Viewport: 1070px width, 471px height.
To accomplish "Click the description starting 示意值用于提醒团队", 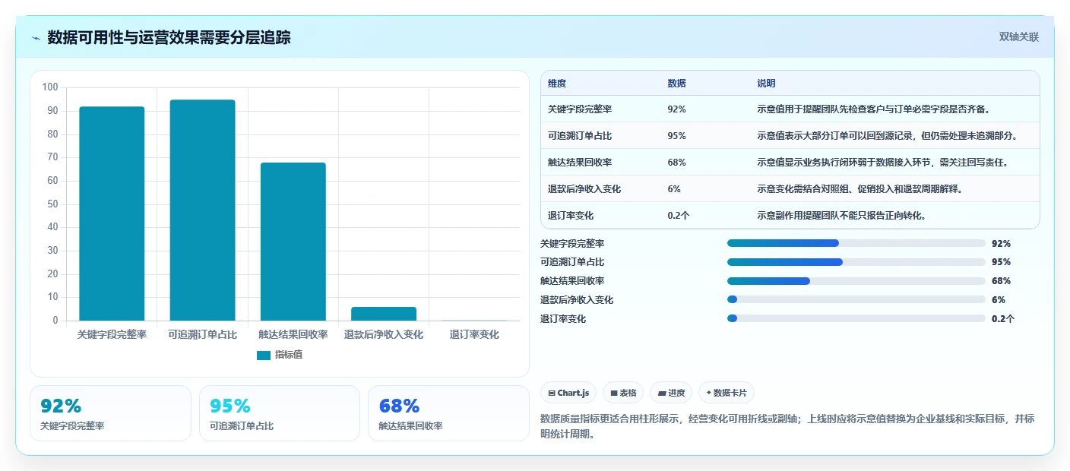I will 873,109.
